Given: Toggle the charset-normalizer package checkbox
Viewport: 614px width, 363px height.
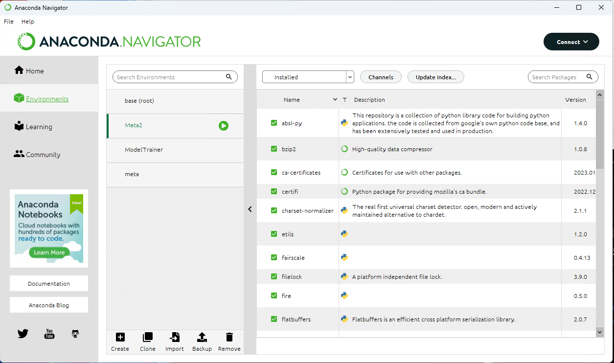Looking at the screenshot, I should (274, 210).
